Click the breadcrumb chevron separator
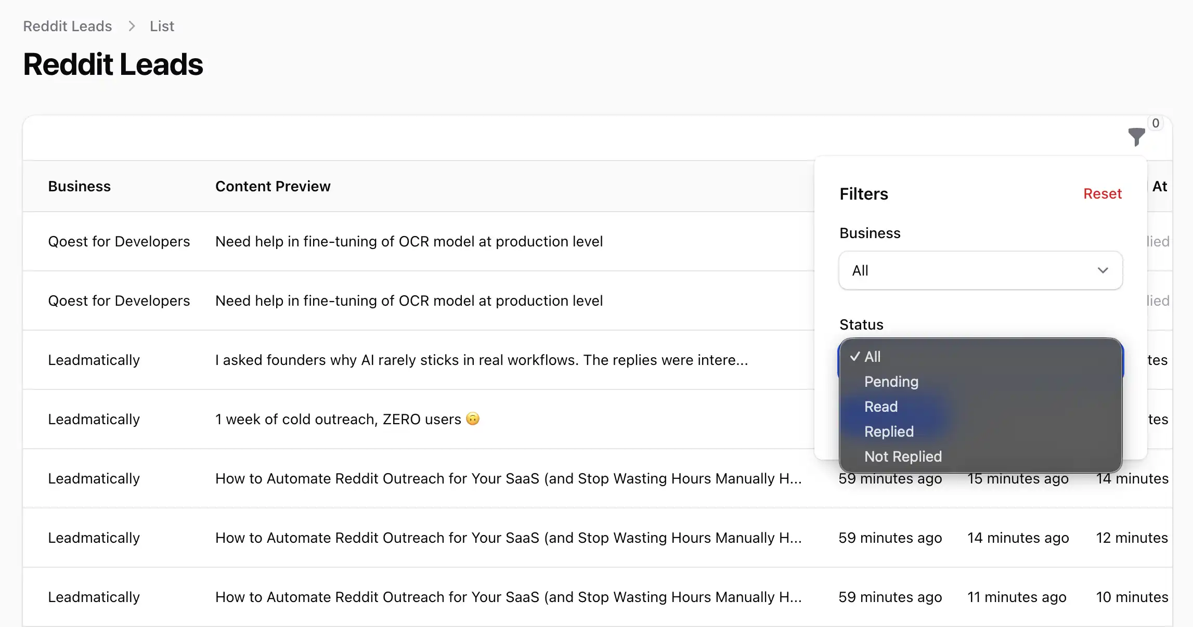Screen dimensions: 1193x627 [x=132, y=26]
